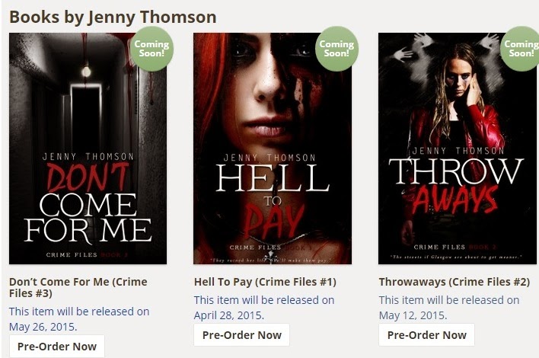Click the April 28, 2015 release date text
The width and height of the screenshot is (539, 358).
click(x=228, y=315)
